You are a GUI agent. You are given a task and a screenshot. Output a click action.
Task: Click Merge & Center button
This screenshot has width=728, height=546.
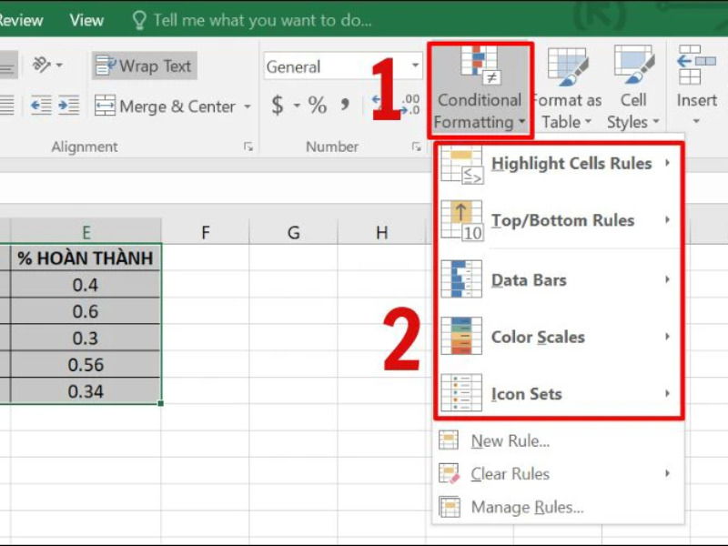point(166,106)
